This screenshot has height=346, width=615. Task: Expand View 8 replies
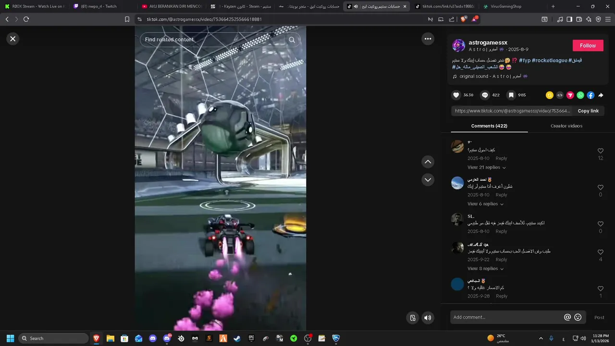[x=486, y=269]
